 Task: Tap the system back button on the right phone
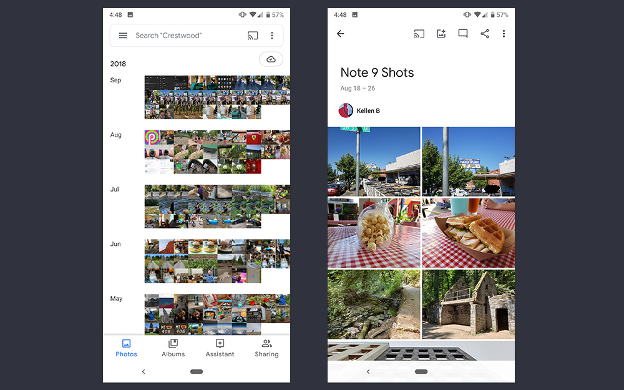point(368,372)
